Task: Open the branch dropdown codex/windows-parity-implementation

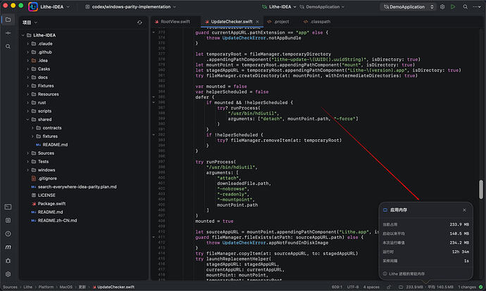Action: click(x=131, y=6)
